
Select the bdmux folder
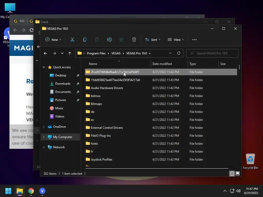161,96
